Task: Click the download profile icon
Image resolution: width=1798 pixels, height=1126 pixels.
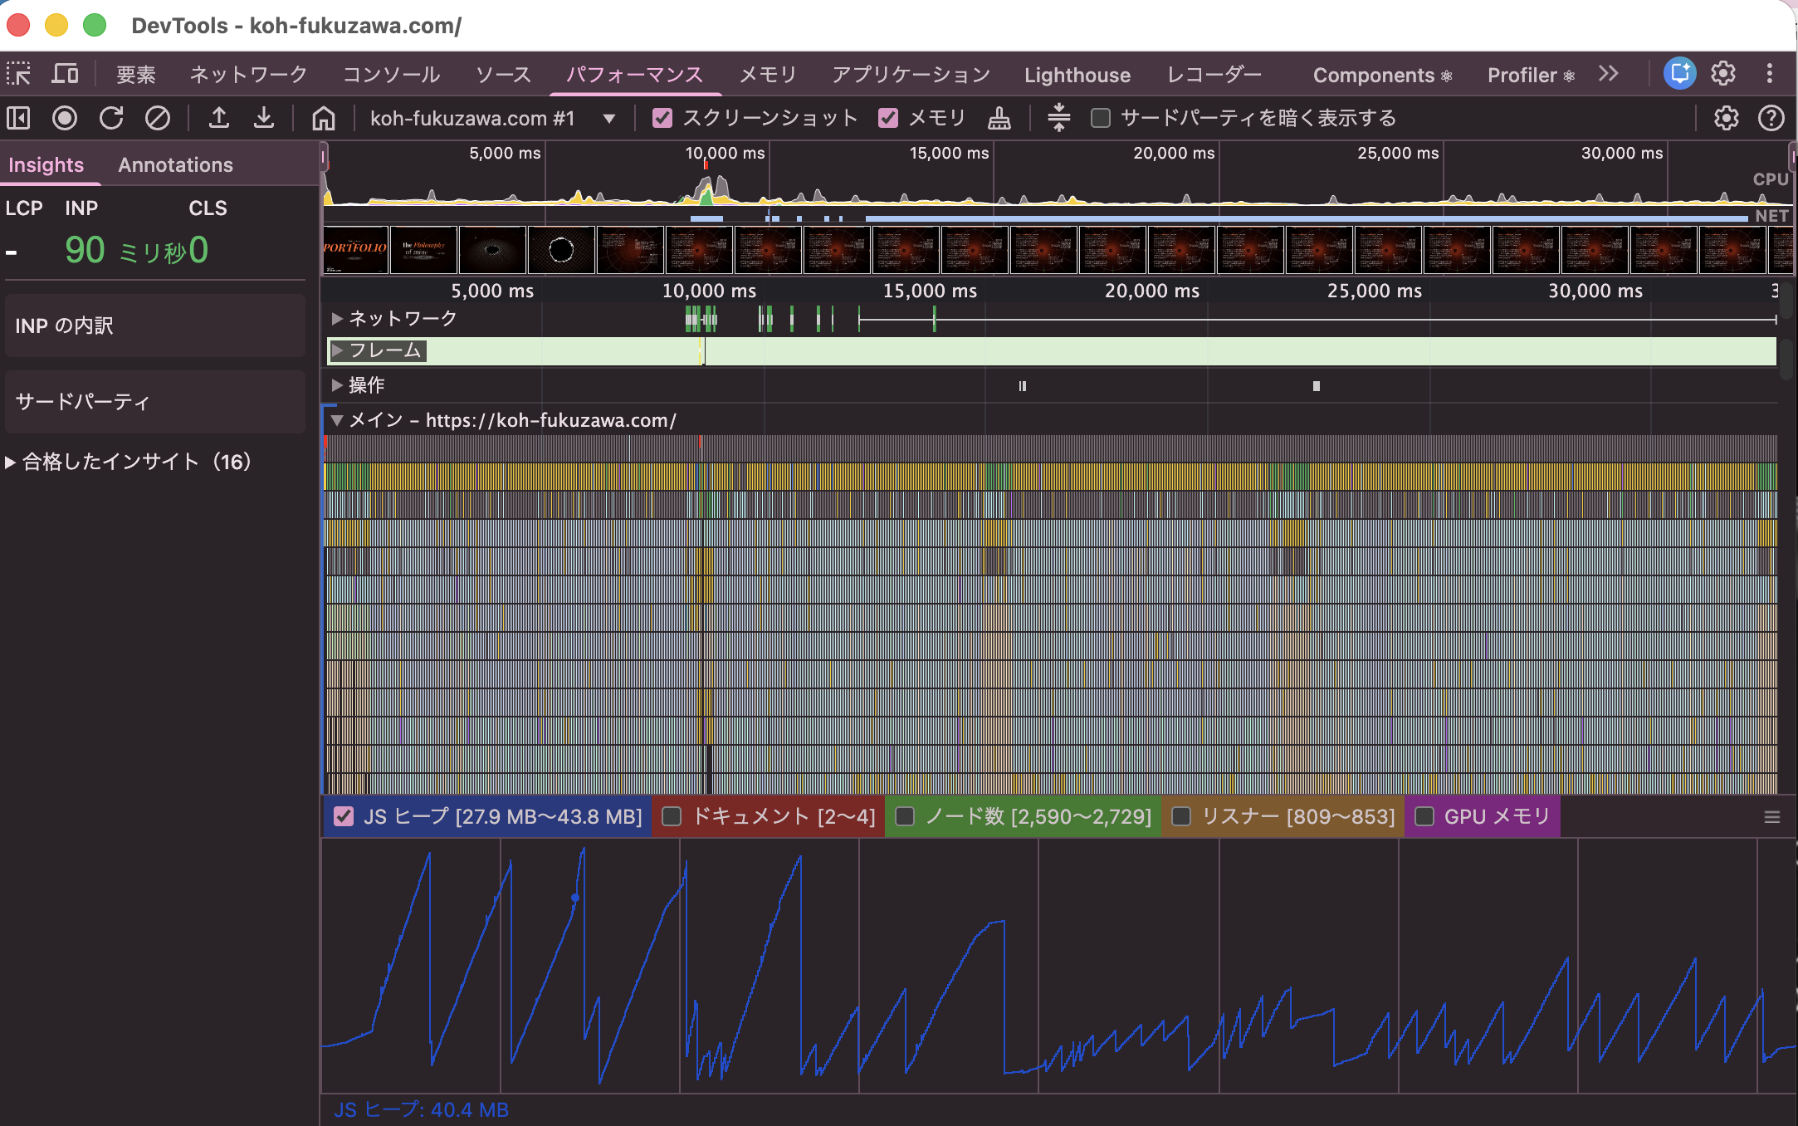Action: (x=264, y=119)
